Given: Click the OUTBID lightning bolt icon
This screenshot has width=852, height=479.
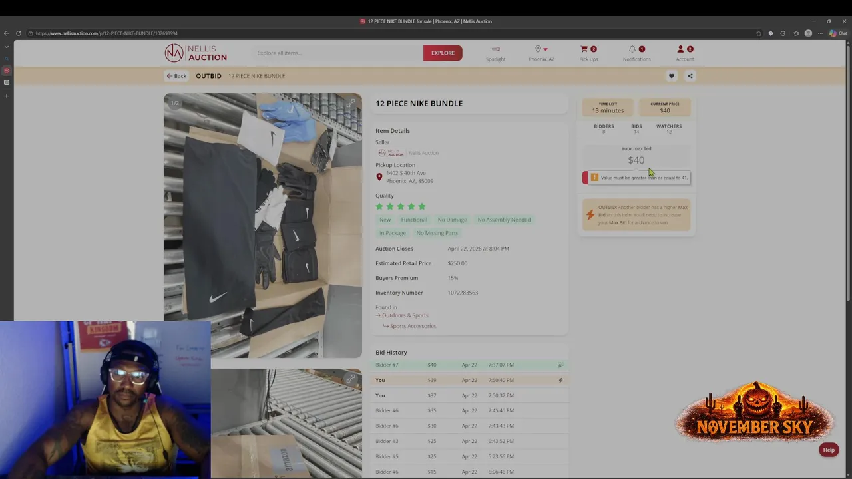Looking at the screenshot, I should 590,214.
